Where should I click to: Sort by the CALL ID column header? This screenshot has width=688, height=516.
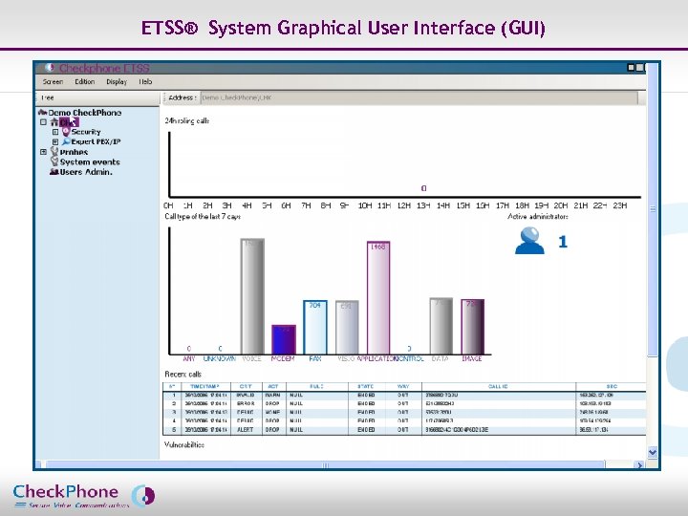498,387
